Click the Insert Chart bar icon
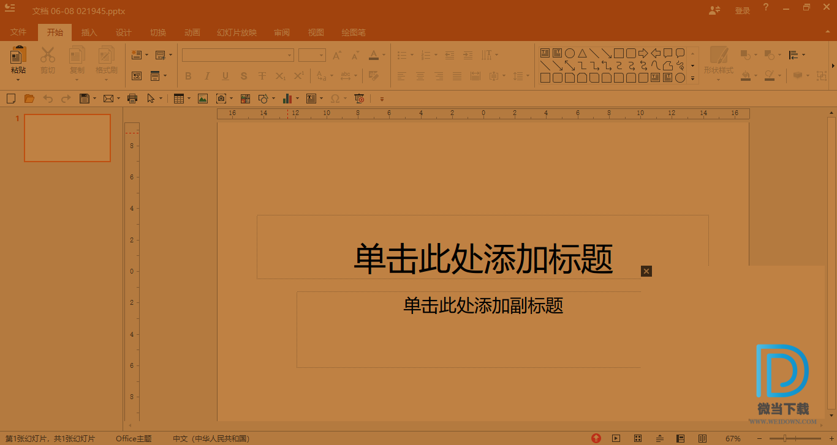 287,98
